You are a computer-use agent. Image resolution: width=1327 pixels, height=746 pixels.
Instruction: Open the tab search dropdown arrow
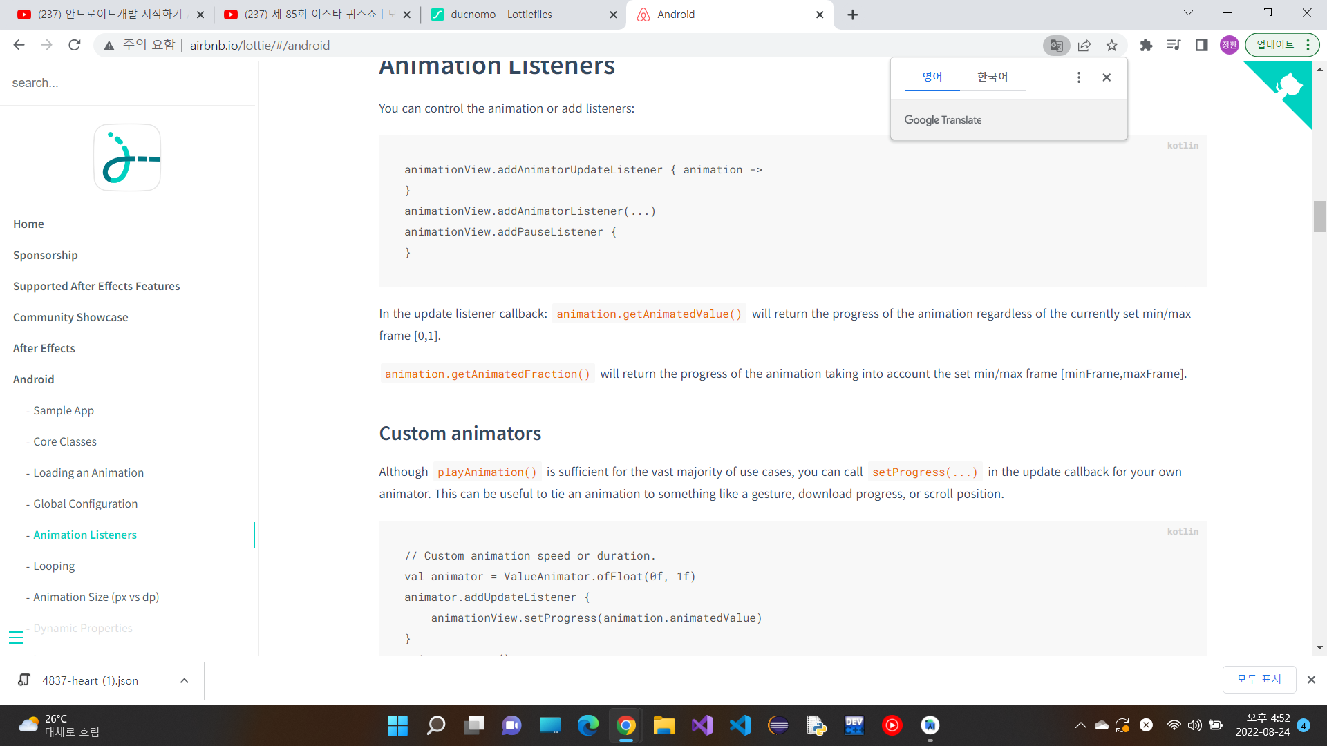click(1188, 14)
